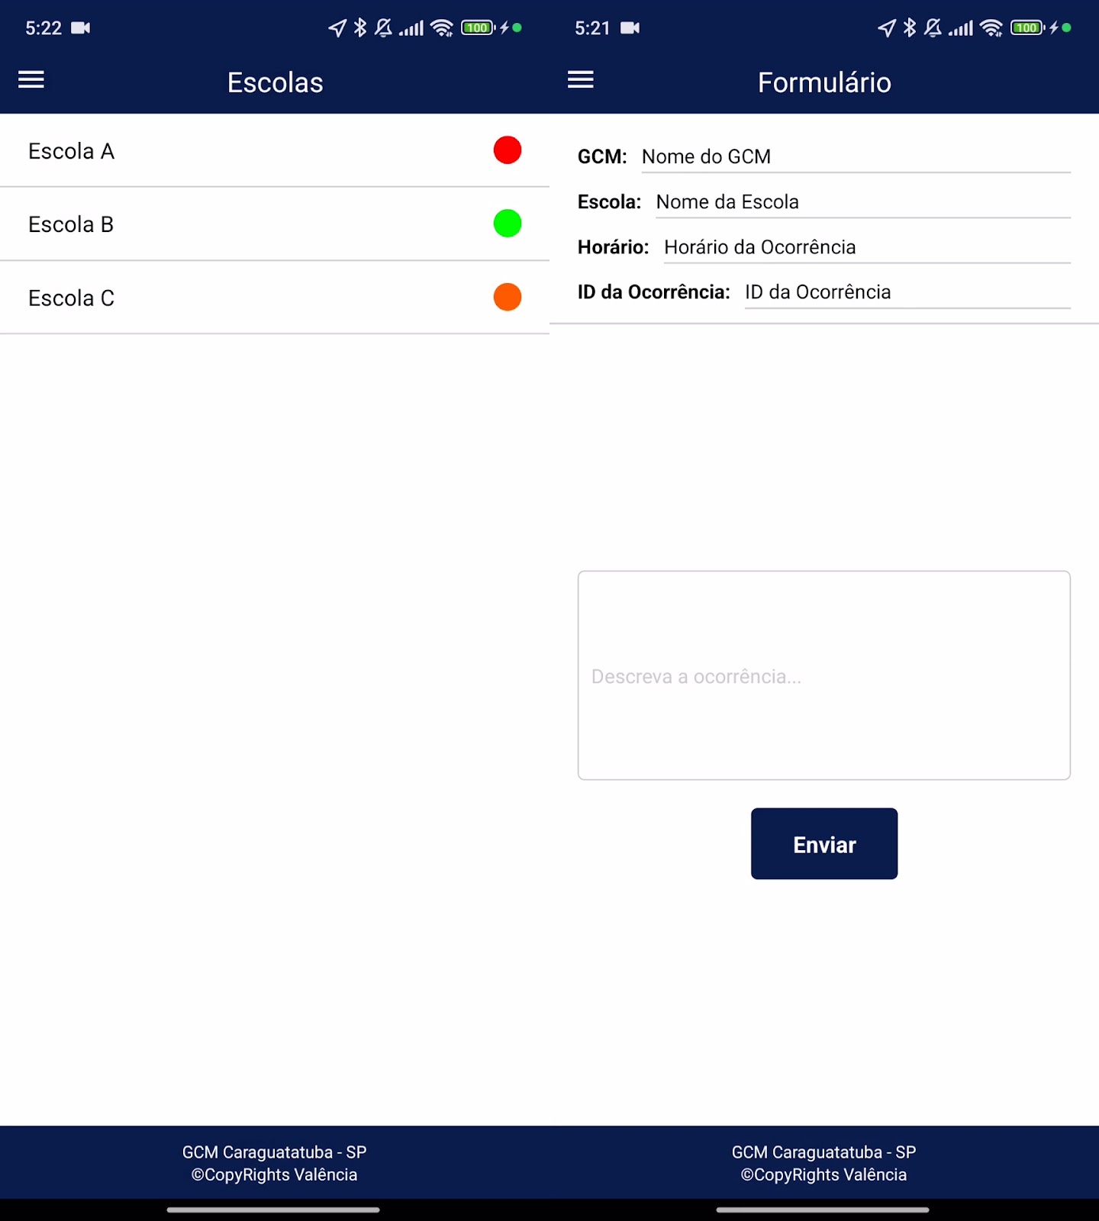Screen dimensions: 1099x1221
Task: Tap the Escola: field label
Action: click(609, 202)
